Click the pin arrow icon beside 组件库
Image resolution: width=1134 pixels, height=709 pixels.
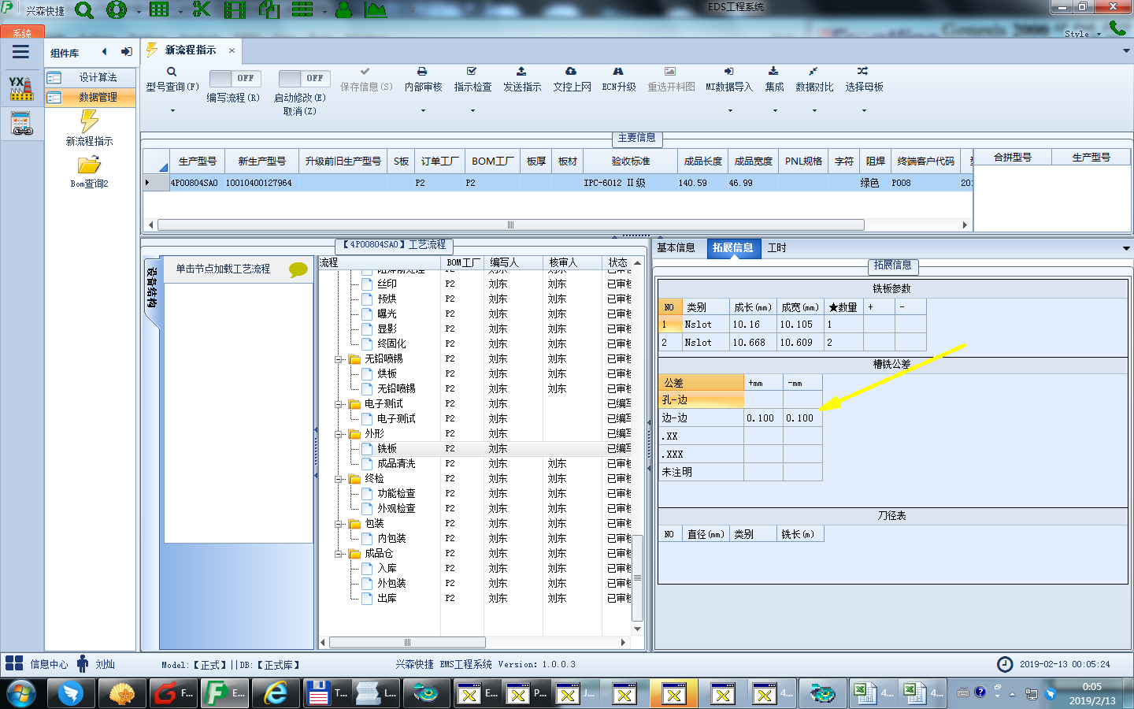point(126,52)
